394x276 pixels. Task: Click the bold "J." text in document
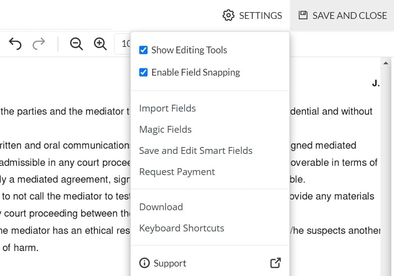375,84
